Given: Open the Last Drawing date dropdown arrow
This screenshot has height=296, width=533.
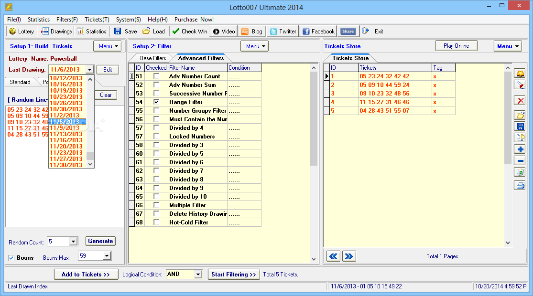Looking at the screenshot, I should tap(89, 70).
